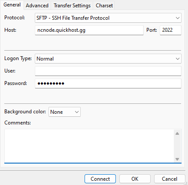Screen dimensions: 188x185
Task: Click the Host field containing ncnode.quickhost.gg
Action: [x=89, y=30]
